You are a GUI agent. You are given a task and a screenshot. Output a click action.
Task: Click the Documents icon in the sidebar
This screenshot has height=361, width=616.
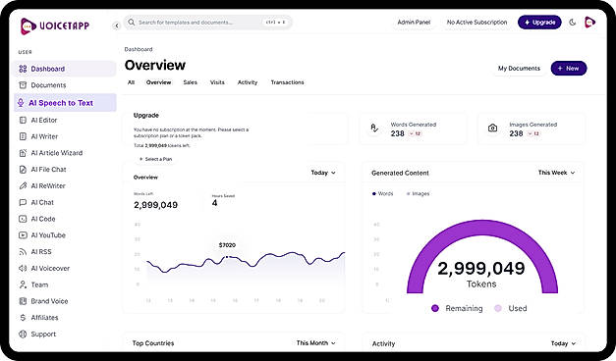[23, 85]
